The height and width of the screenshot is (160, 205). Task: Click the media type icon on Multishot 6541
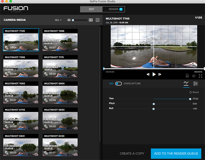point(6,153)
